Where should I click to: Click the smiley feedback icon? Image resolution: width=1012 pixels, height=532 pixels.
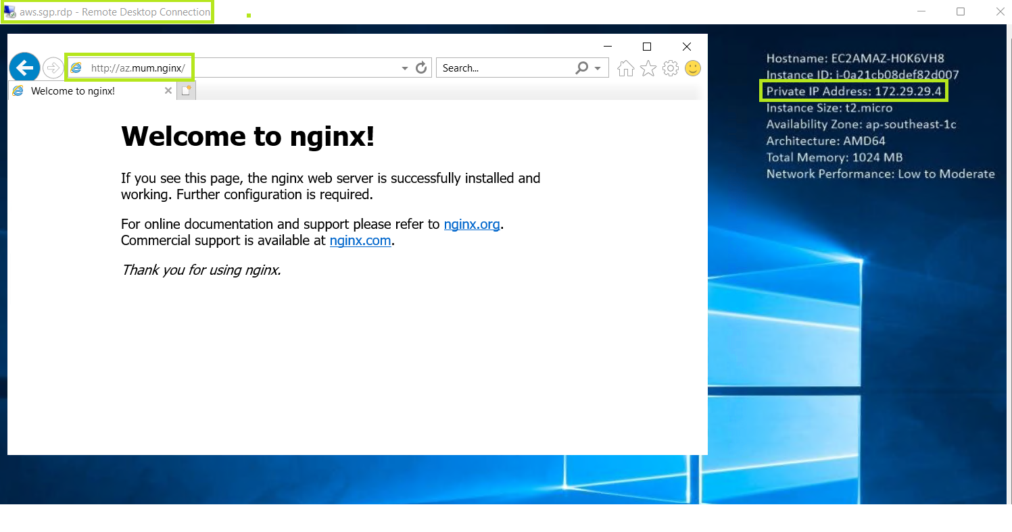pyautogui.click(x=693, y=68)
